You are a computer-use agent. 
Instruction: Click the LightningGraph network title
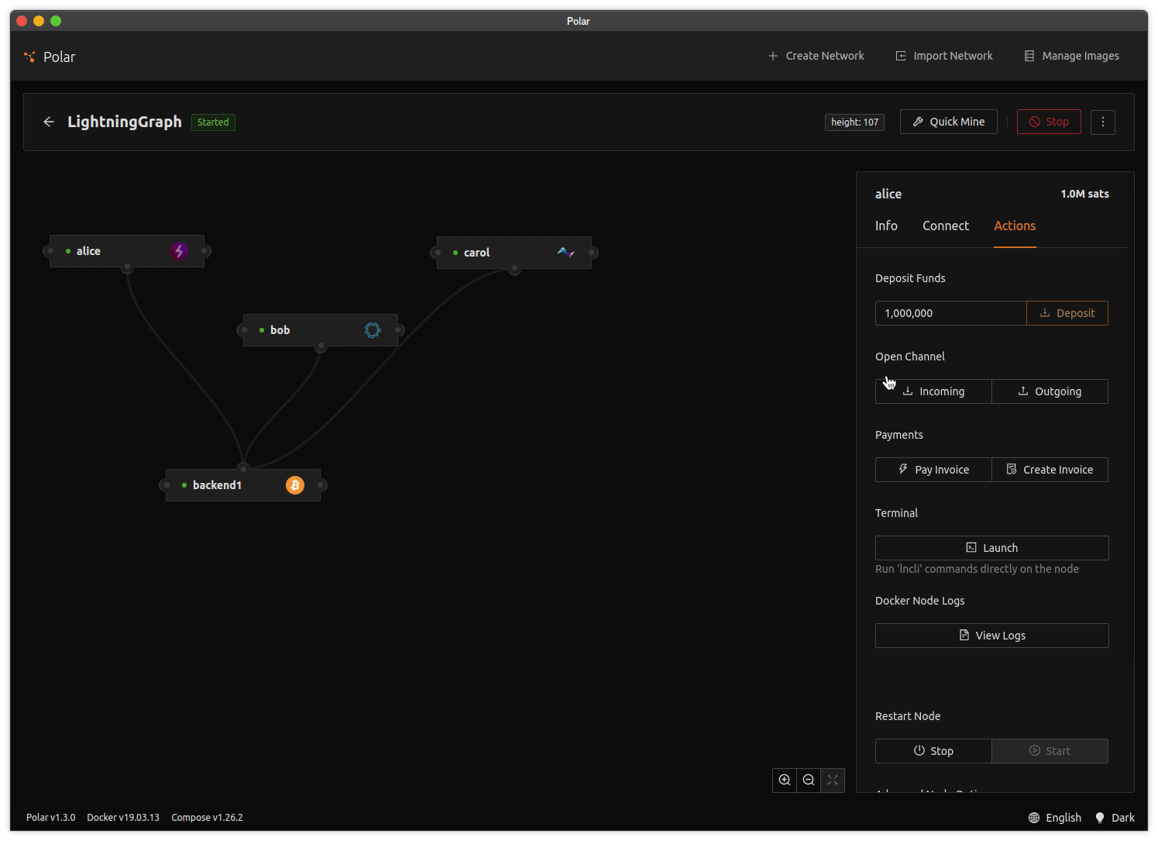pyautogui.click(x=125, y=122)
